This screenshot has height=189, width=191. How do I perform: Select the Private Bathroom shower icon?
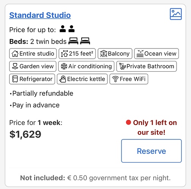tap(122, 66)
